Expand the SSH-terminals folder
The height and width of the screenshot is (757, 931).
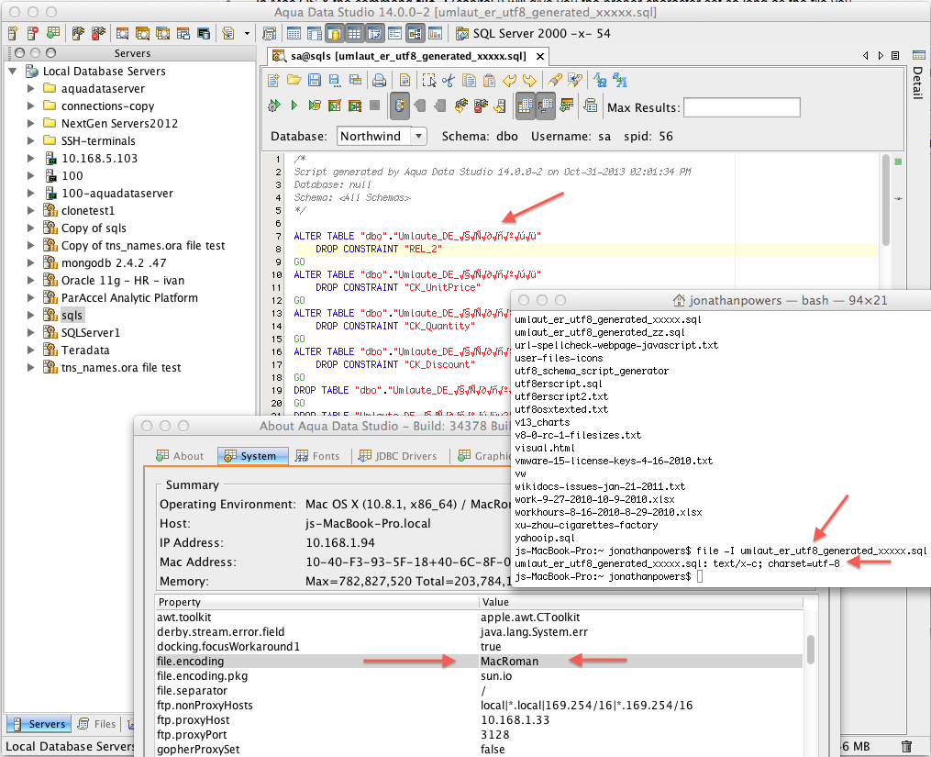tap(31, 140)
